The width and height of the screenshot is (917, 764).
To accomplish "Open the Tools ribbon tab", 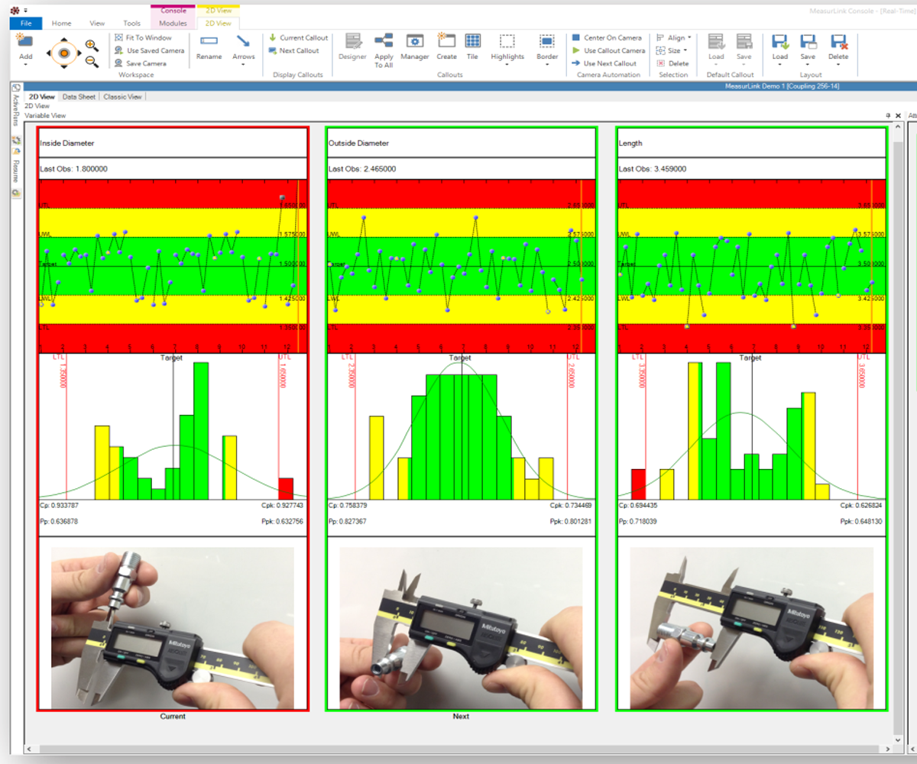I will tap(131, 23).
